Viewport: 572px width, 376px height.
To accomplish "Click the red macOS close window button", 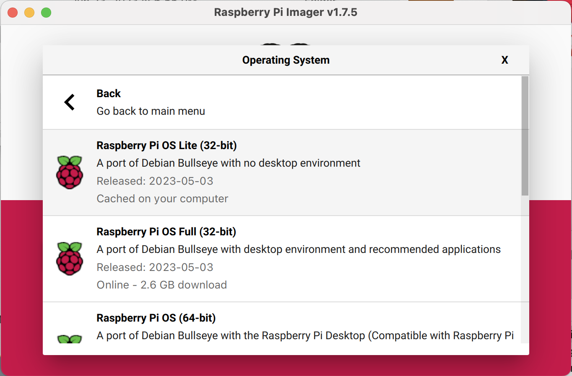I will (x=13, y=13).
